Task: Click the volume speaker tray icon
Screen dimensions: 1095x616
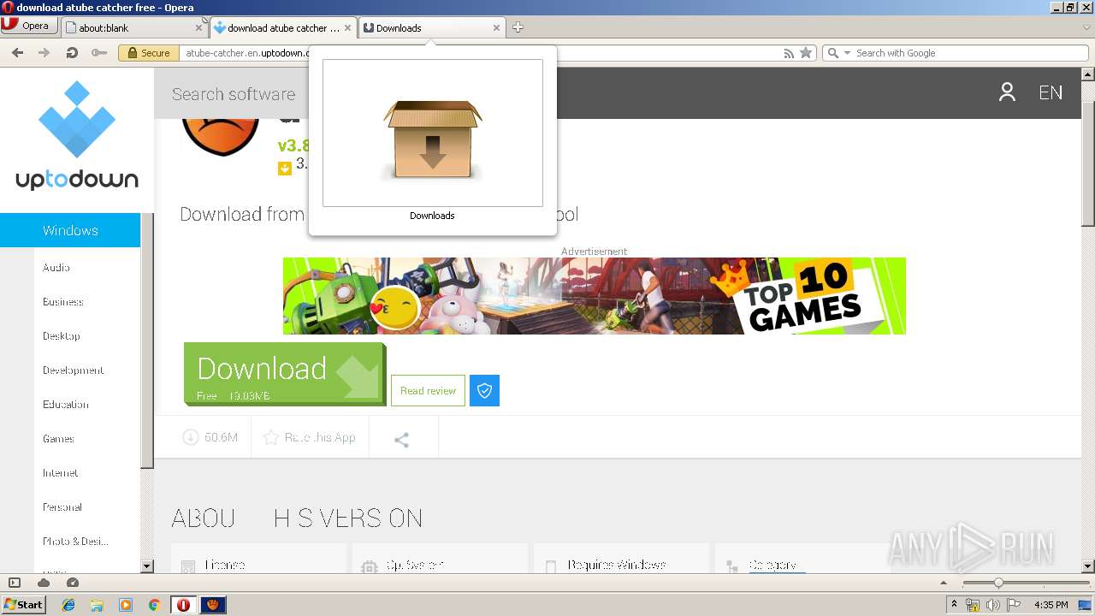Action: tap(992, 605)
